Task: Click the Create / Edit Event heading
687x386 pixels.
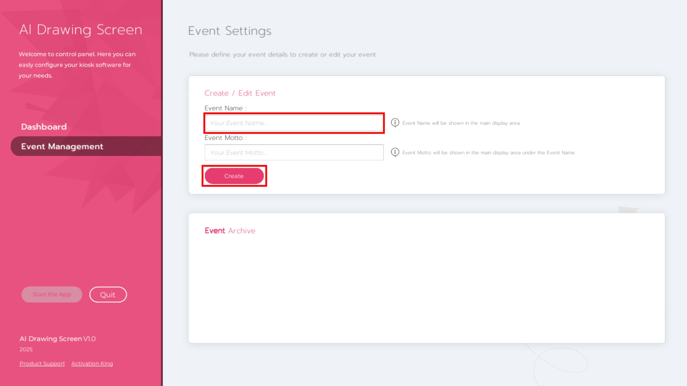Action: 240,93
